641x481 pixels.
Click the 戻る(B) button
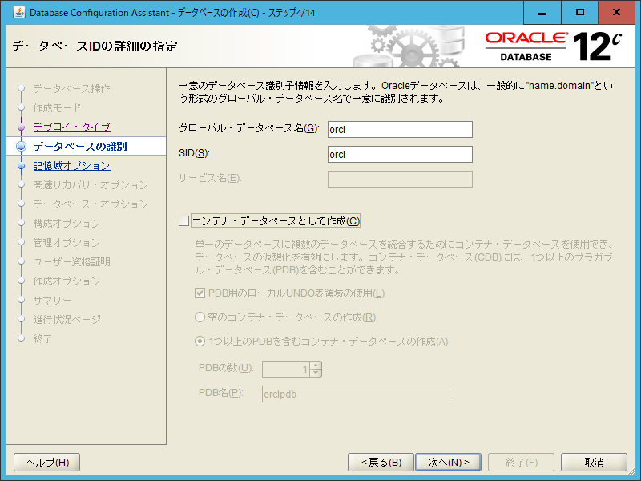tap(381, 462)
